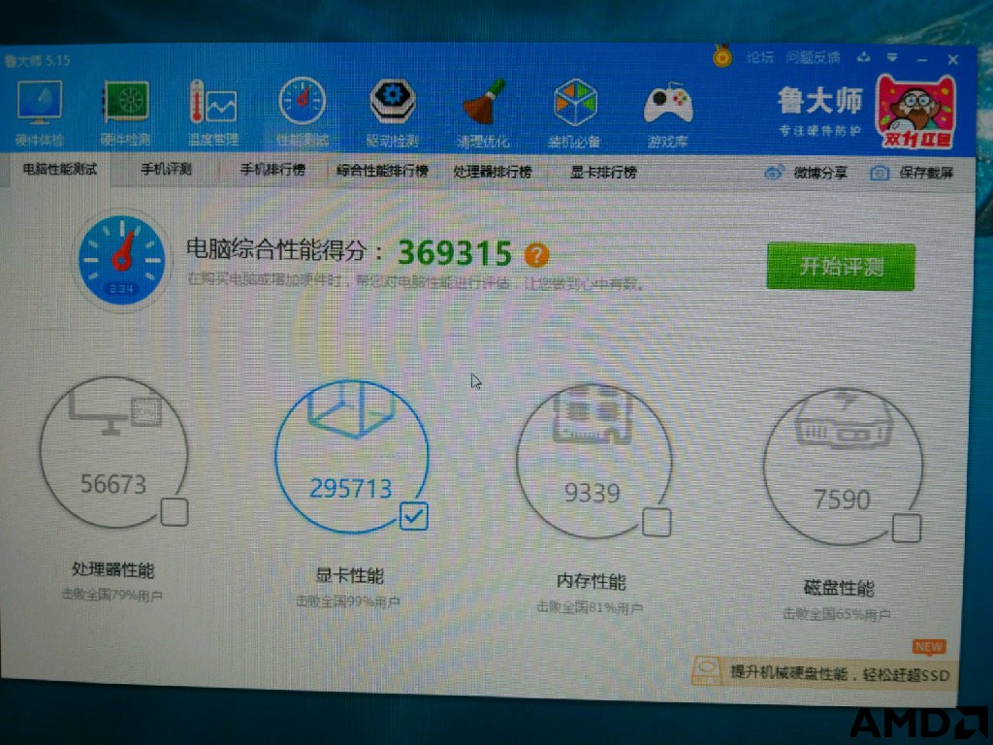Uncheck the 显卡性能 graphics card checkbox
Viewport: 993px width, 745px height.
414,516
